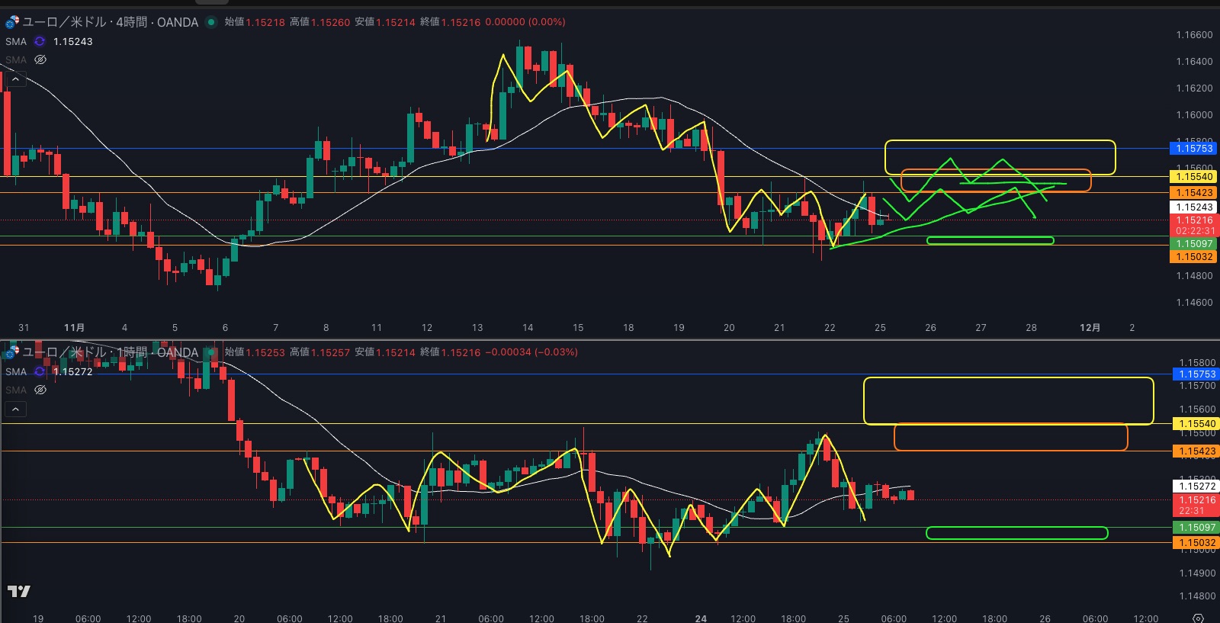The width and height of the screenshot is (1220, 623).
Task: Click the purple SMA refresh icon on 4-hour chart
Action: [x=40, y=41]
